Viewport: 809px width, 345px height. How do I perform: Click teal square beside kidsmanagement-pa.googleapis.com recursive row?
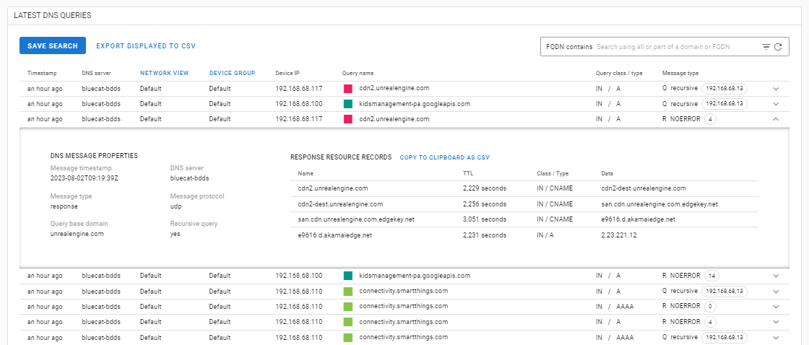click(x=347, y=104)
